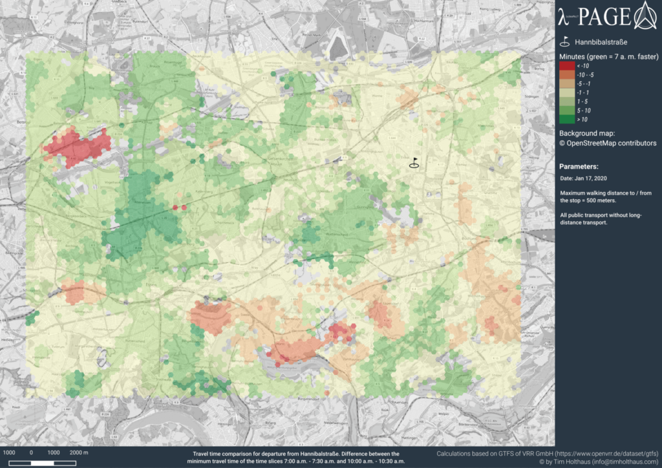662x468 pixels.
Task: Select the '-5 - -1' tan legend swatch
Action: [567, 83]
